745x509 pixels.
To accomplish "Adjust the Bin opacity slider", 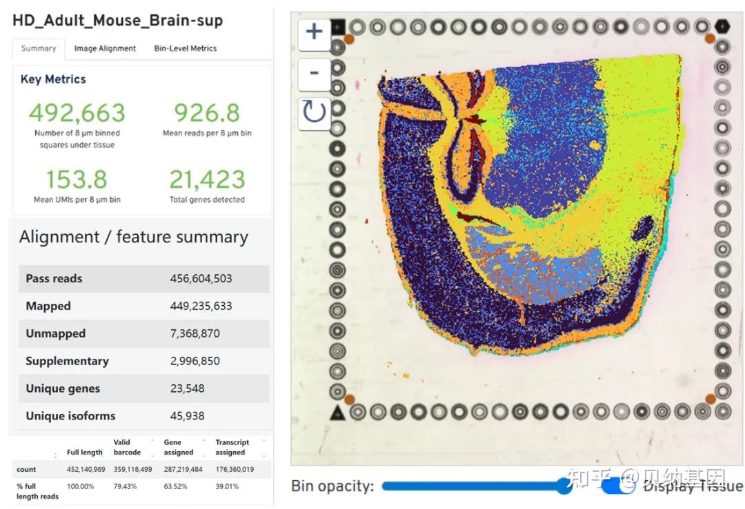I will pos(564,486).
